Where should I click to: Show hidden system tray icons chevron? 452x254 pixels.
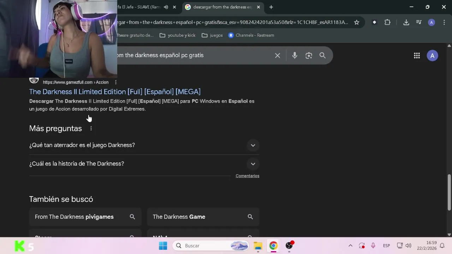point(350,246)
